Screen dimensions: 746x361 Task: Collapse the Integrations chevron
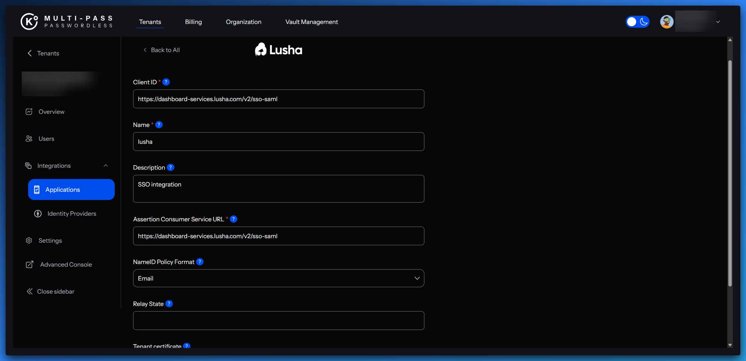tap(106, 166)
